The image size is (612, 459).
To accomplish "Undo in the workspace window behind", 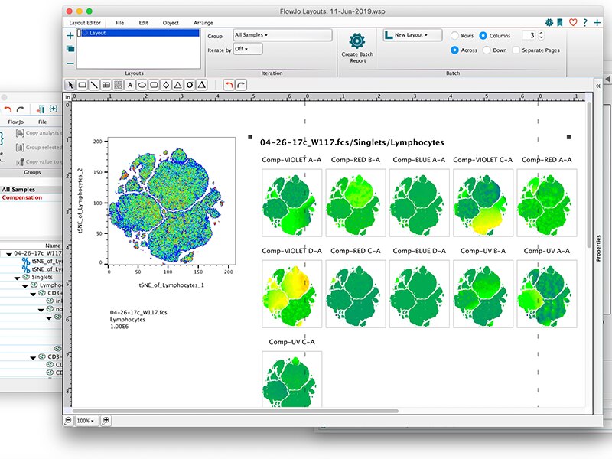I will point(8,109).
